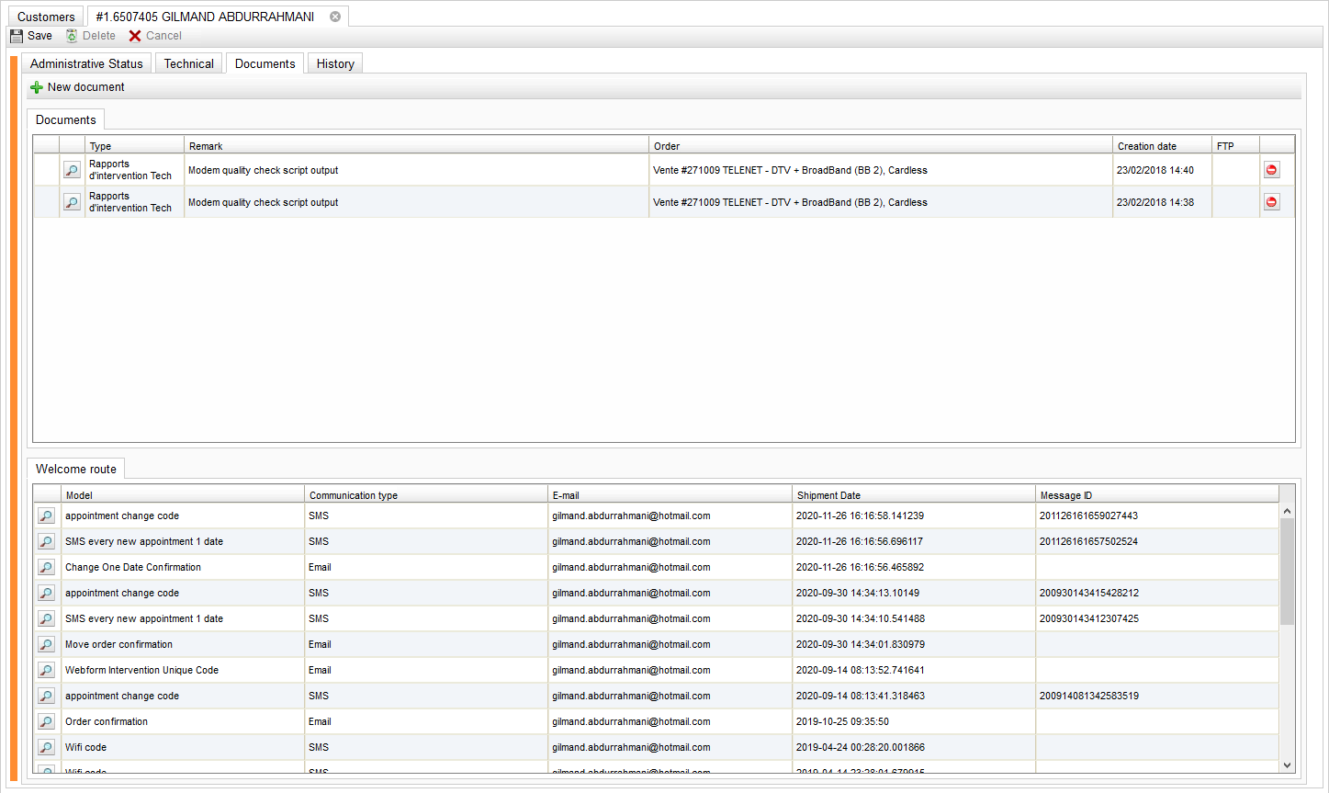Click the Save floppy disk icon
The image size is (1329, 793).
[x=17, y=36]
